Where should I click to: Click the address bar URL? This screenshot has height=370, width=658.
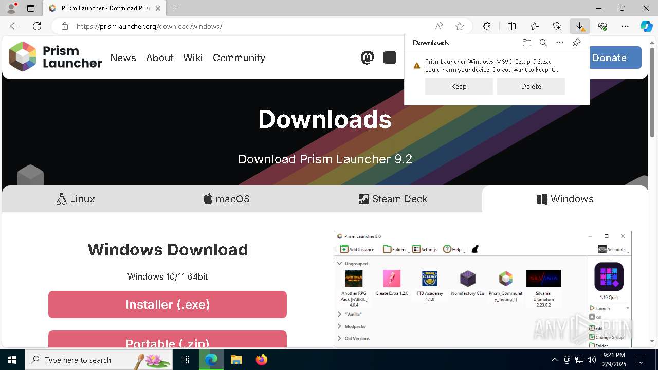[149, 26]
